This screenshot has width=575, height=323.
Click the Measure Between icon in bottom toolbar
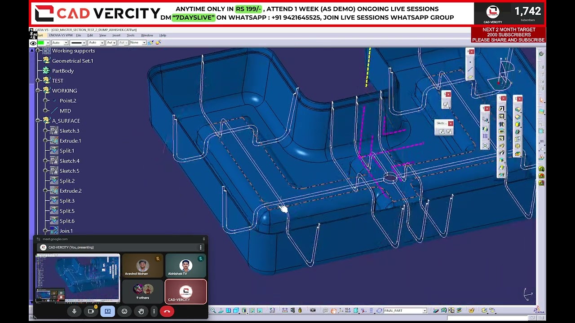click(285, 310)
